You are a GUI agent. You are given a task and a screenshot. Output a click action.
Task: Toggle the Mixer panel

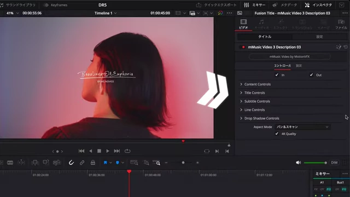tap(254, 5)
